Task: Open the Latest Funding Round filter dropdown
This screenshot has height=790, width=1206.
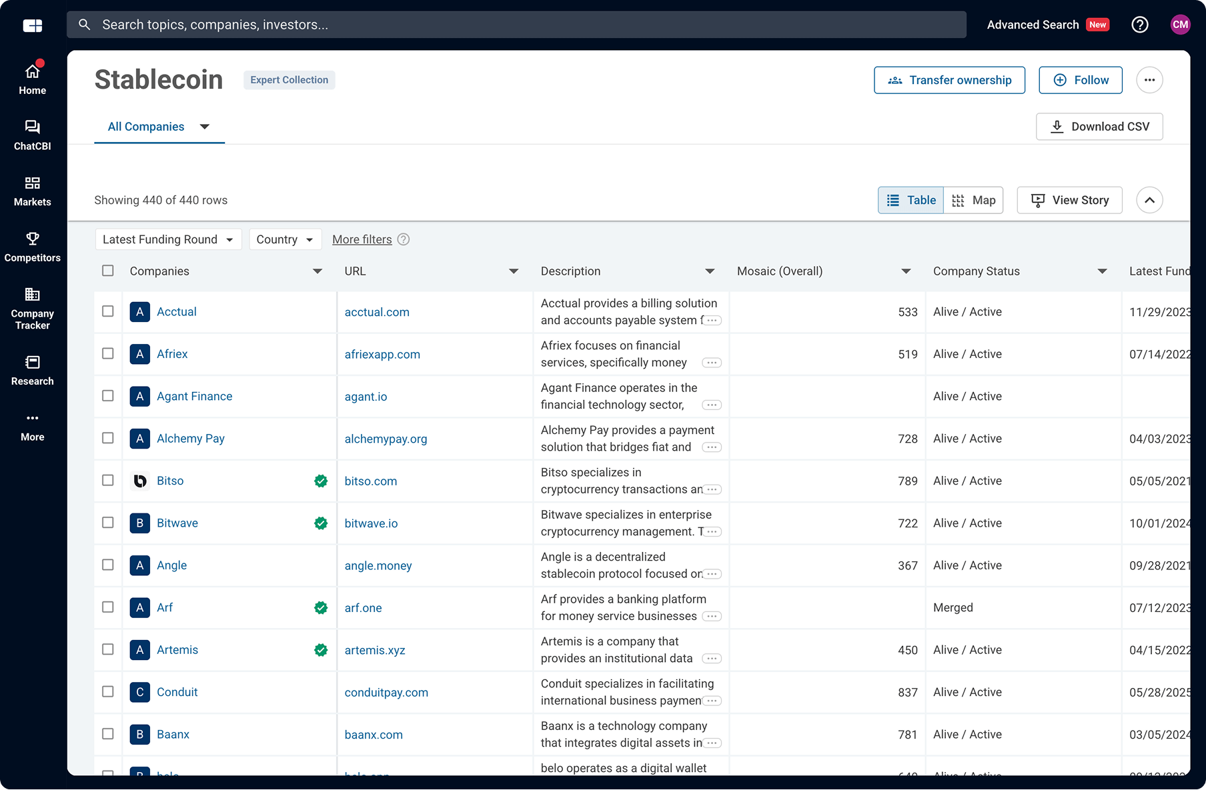Action: coord(168,239)
